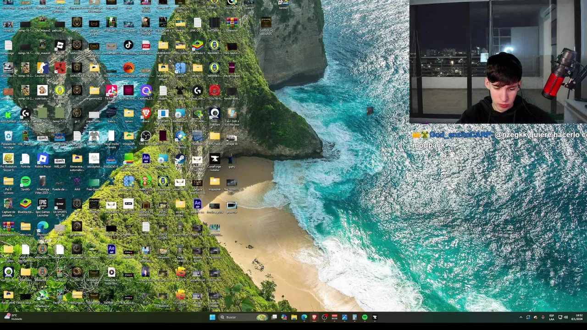The width and height of the screenshot is (587, 330).
Task: Switch to OBS Studio in the taskbar
Action: pyautogui.click(x=324, y=317)
